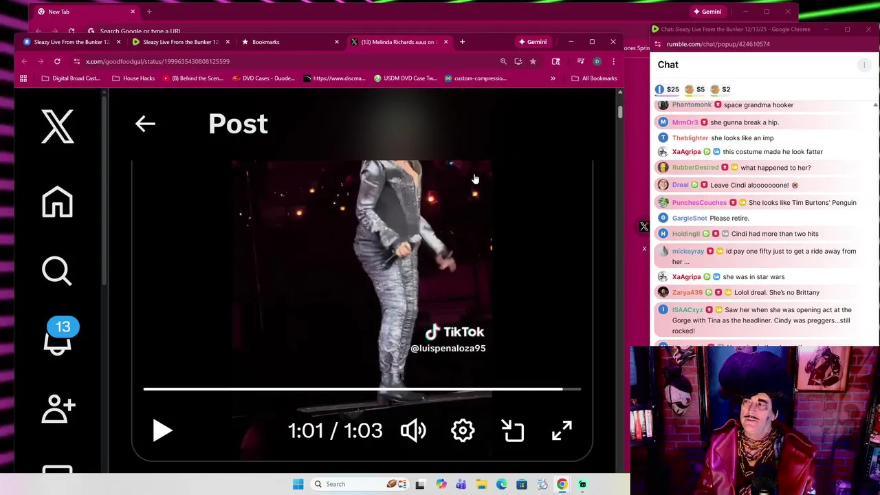Open the Chrome profile avatar D
This screenshot has width=880, height=495.
click(597, 61)
